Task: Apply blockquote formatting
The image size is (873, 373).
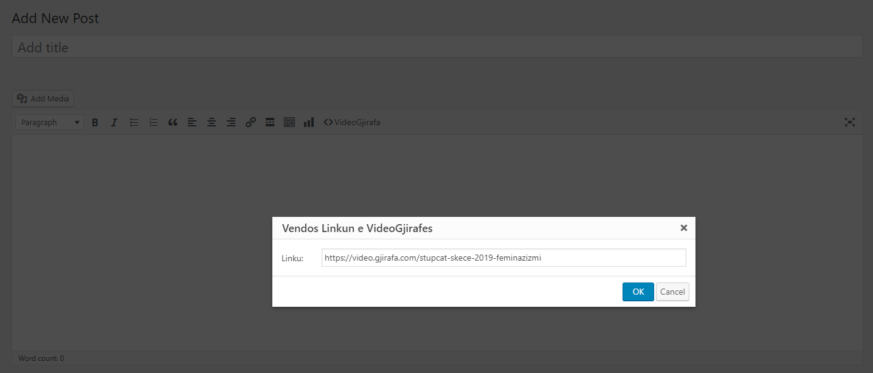Action: (173, 123)
